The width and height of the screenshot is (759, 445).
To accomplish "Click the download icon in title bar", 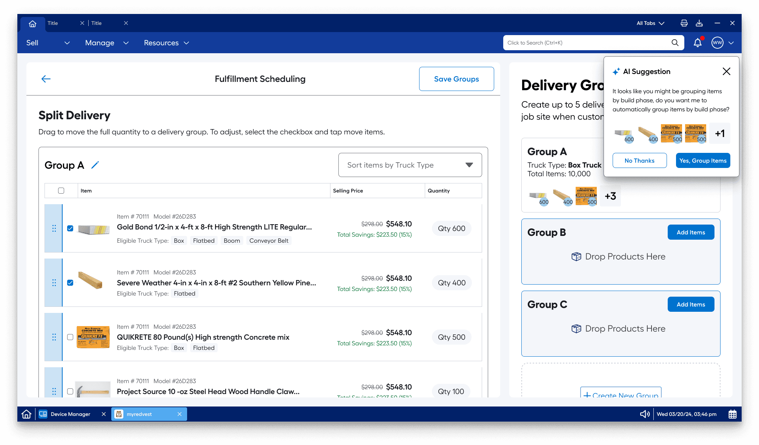I will (699, 23).
